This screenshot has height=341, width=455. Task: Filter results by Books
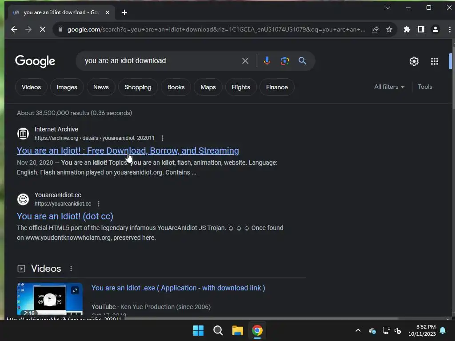pyautogui.click(x=176, y=87)
